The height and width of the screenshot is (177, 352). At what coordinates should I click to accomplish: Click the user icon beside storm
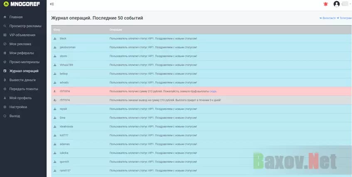pos(55,56)
